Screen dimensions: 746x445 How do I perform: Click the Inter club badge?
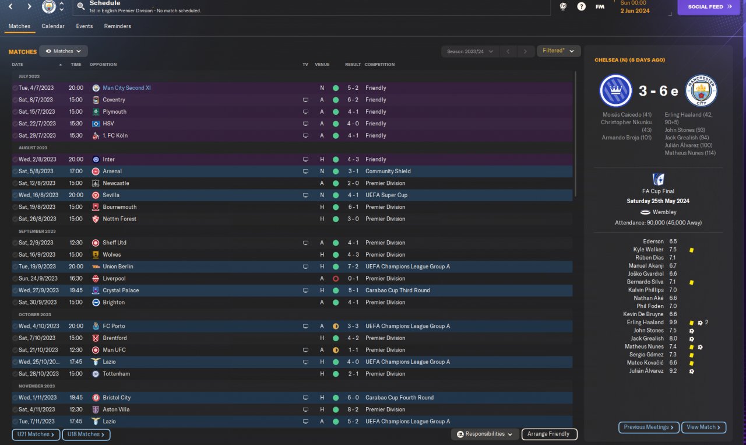click(x=96, y=159)
